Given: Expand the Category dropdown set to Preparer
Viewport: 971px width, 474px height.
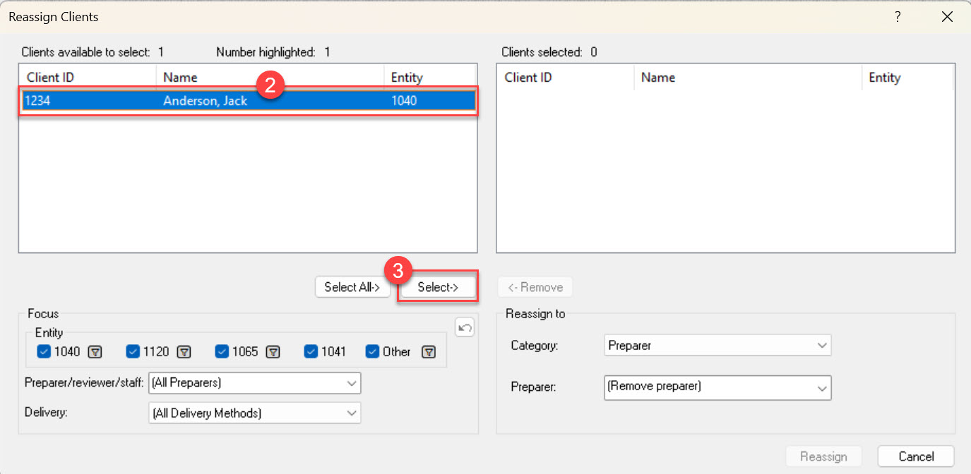Looking at the screenshot, I should point(717,346).
